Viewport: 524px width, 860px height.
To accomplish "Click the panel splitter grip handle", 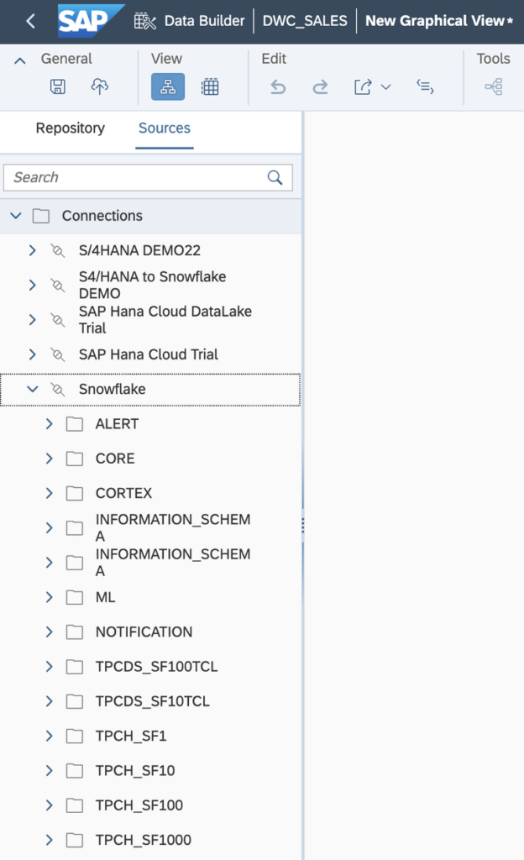I will pos(302,526).
